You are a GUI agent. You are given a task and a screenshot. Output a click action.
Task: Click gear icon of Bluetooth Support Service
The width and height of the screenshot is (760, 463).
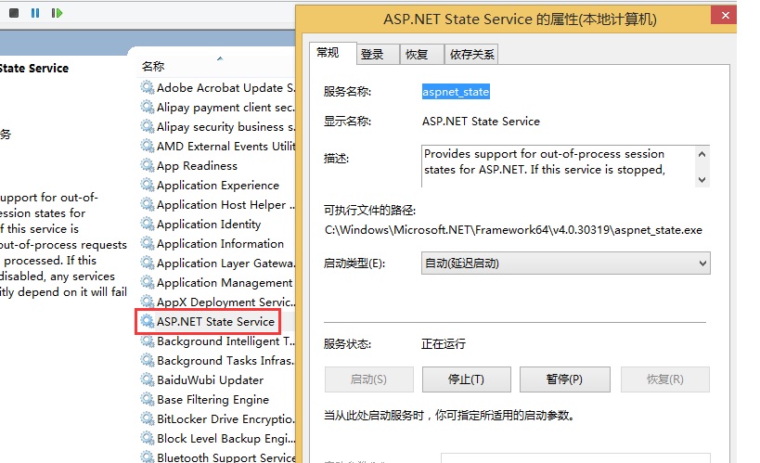148,457
